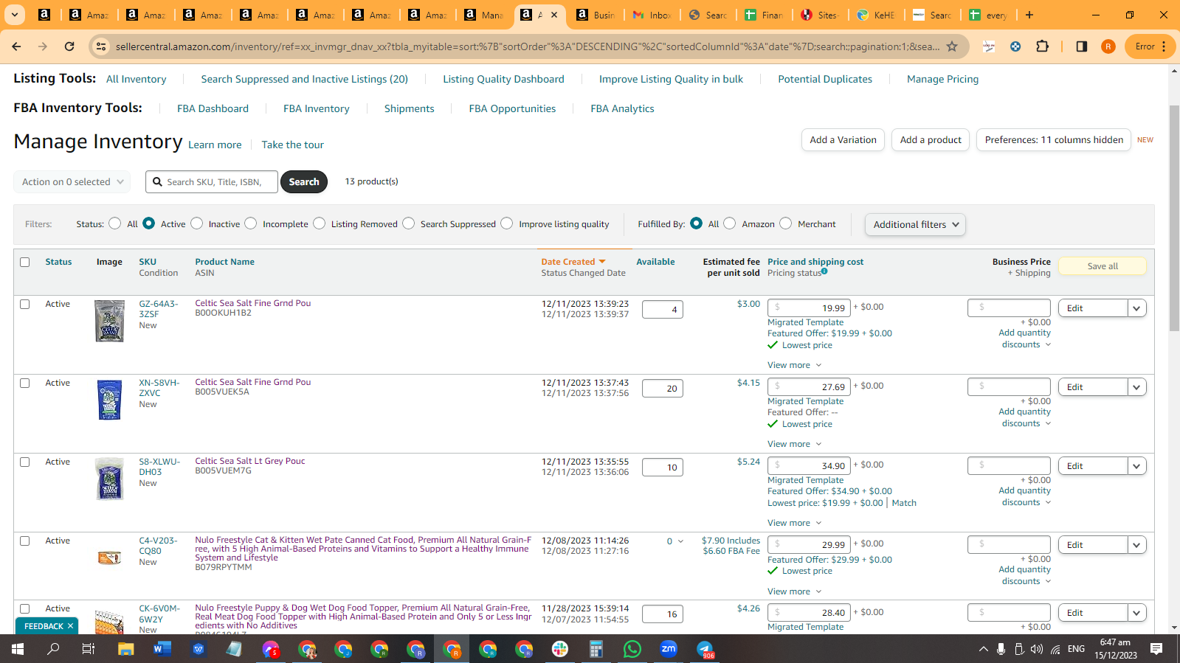This screenshot has width=1180, height=663.
Task: Open Task View on the taskbar
Action: tap(89, 649)
